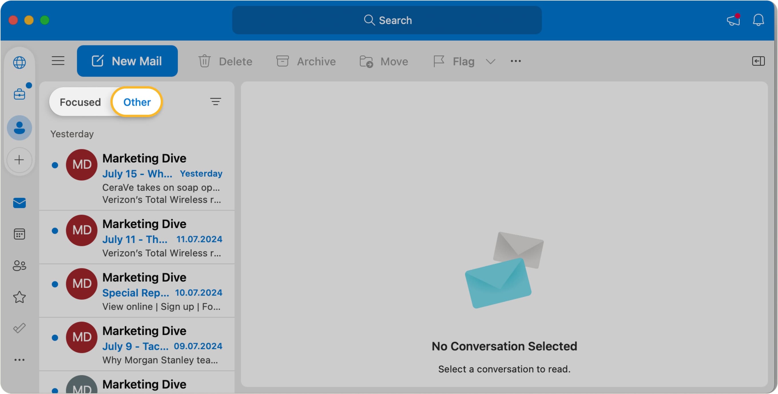Click the MD avatar on the July 15 email
The width and height of the screenshot is (778, 394).
pos(82,165)
